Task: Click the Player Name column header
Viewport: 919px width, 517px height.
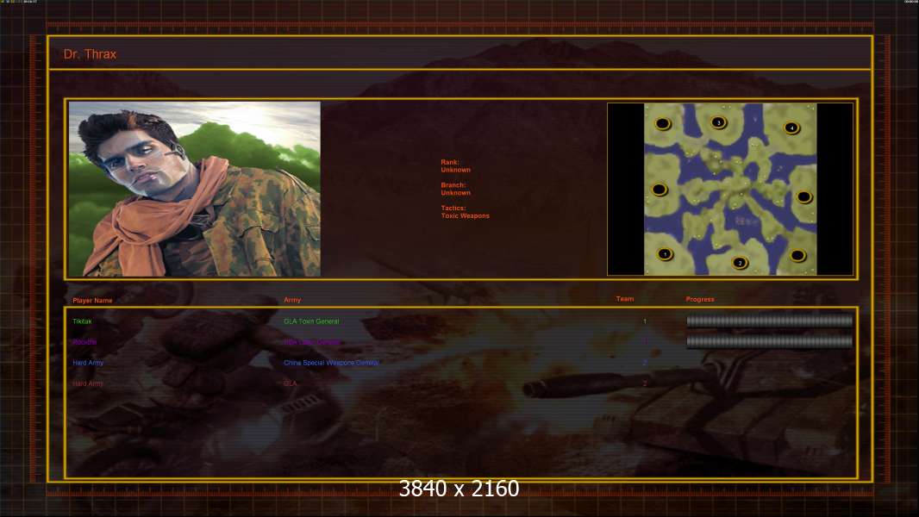Action: [92, 301]
